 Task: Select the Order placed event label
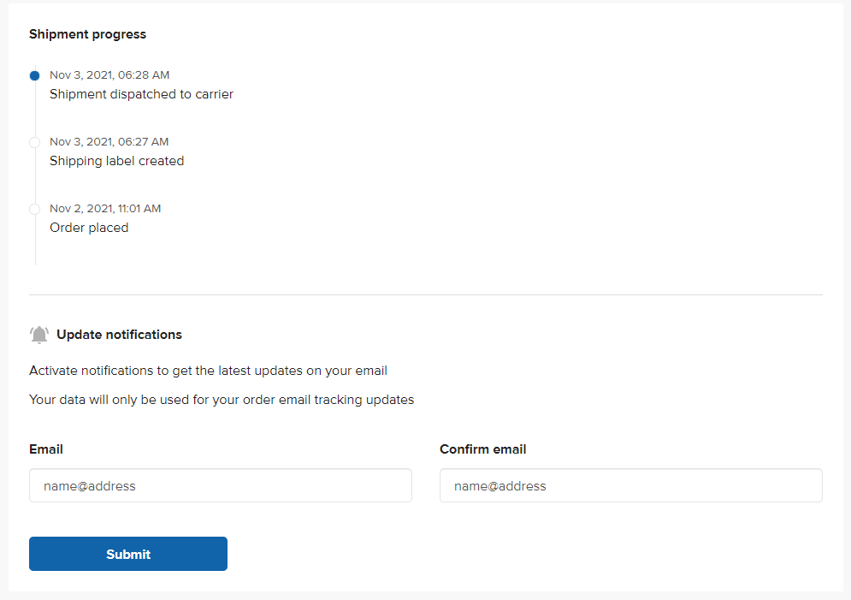(x=89, y=228)
